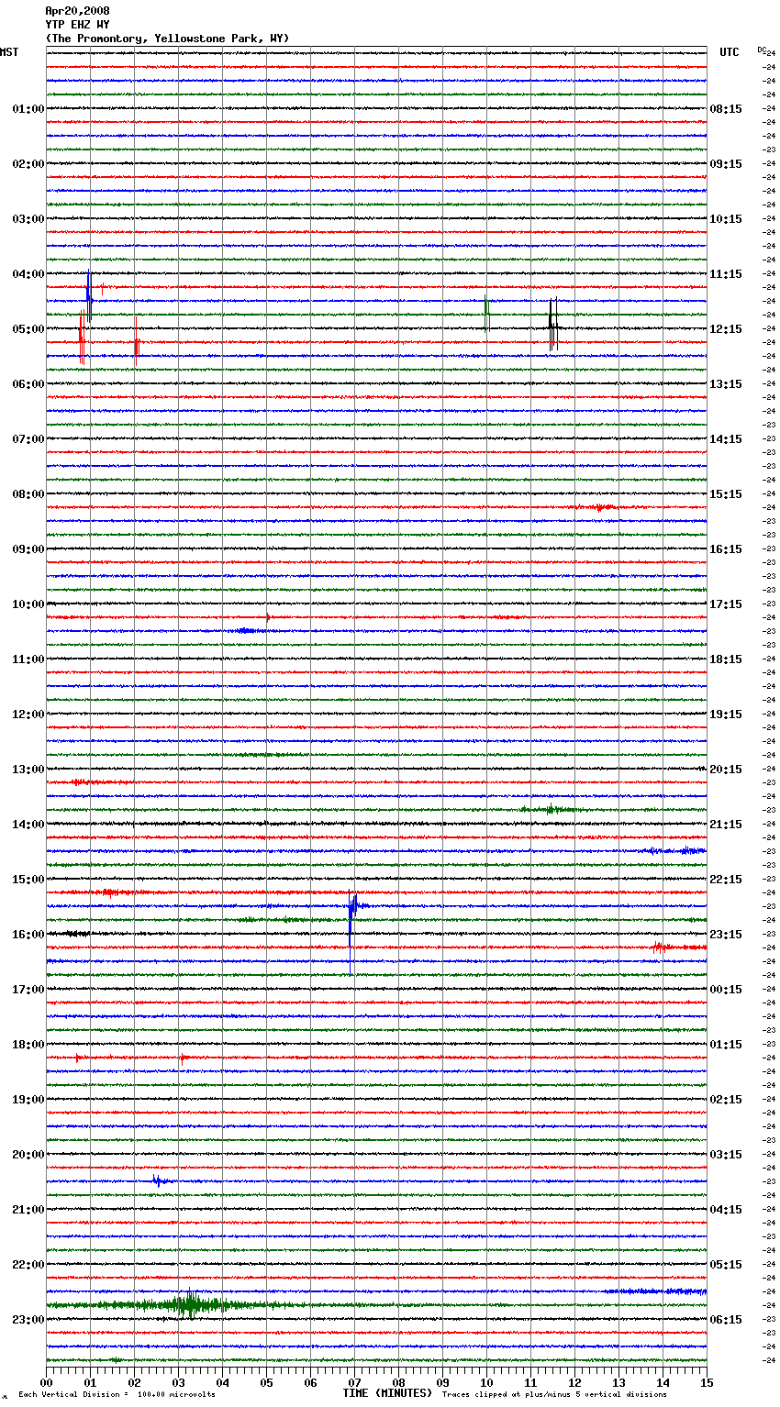Click the "10:15" UTC time label

tap(726, 219)
